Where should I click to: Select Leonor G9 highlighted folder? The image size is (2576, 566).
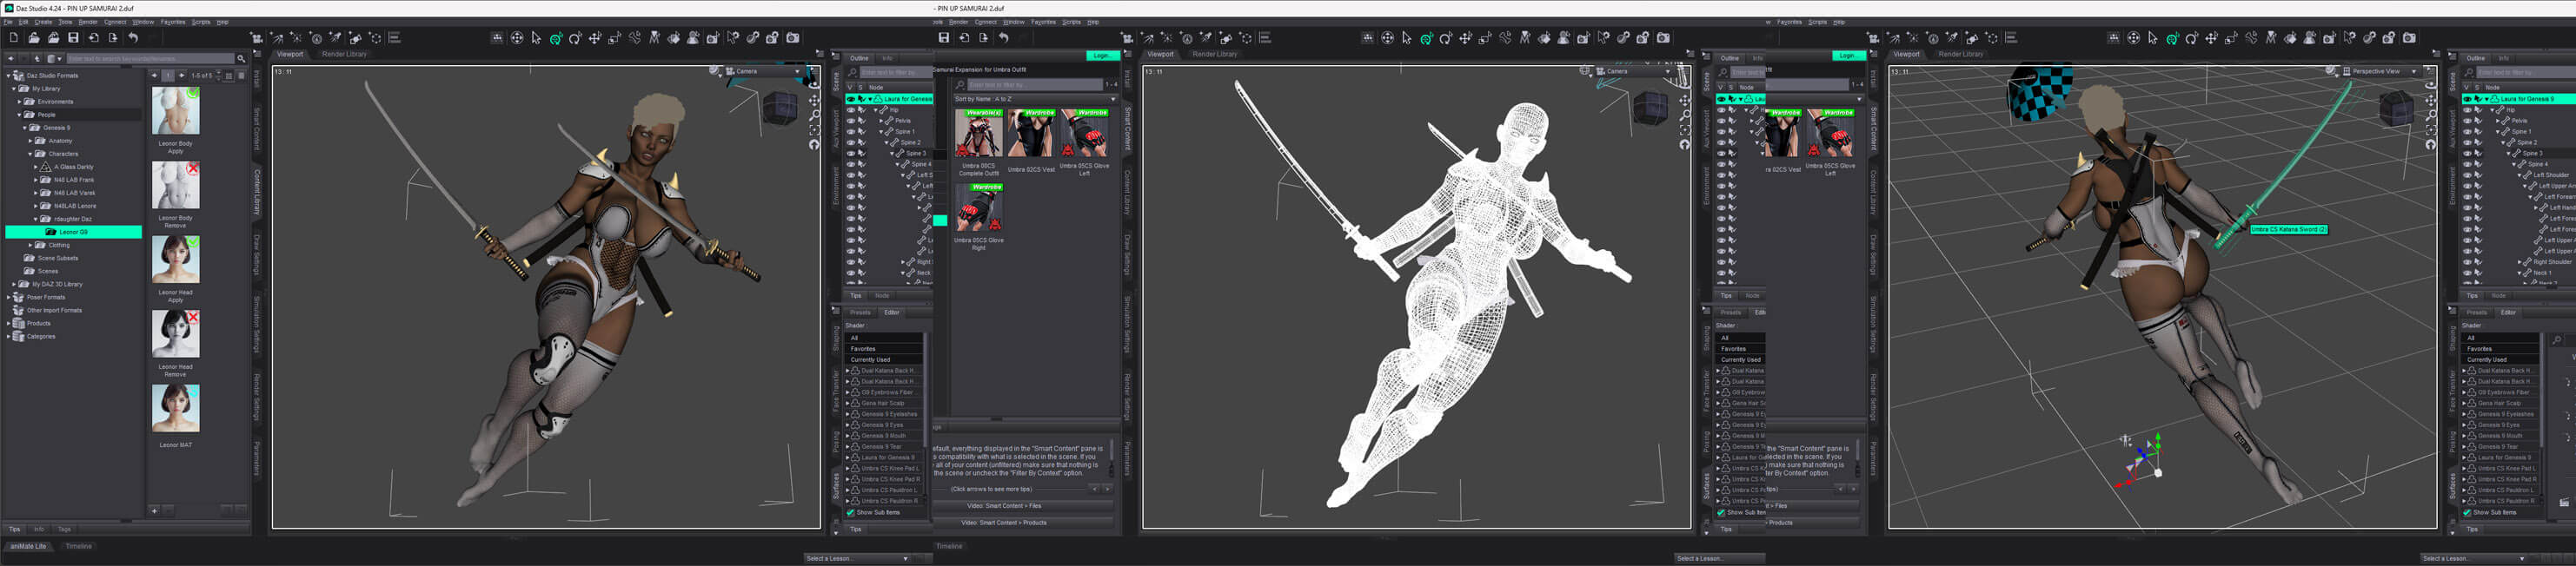click(x=74, y=232)
